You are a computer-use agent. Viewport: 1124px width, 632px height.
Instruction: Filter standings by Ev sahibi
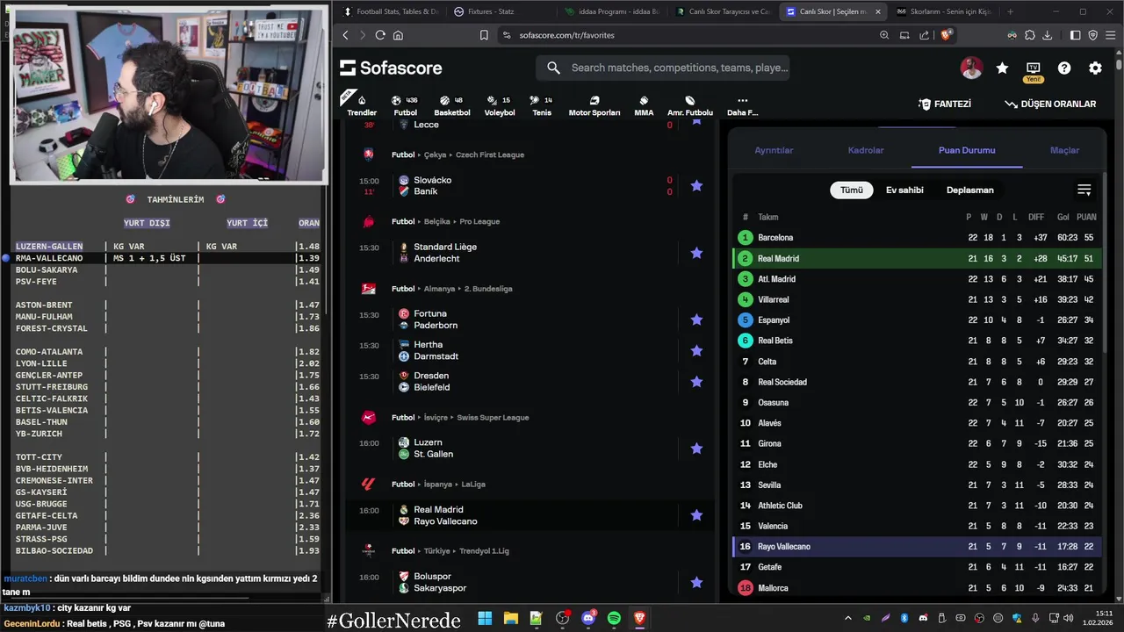pyautogui.click(x=904, y=190)
